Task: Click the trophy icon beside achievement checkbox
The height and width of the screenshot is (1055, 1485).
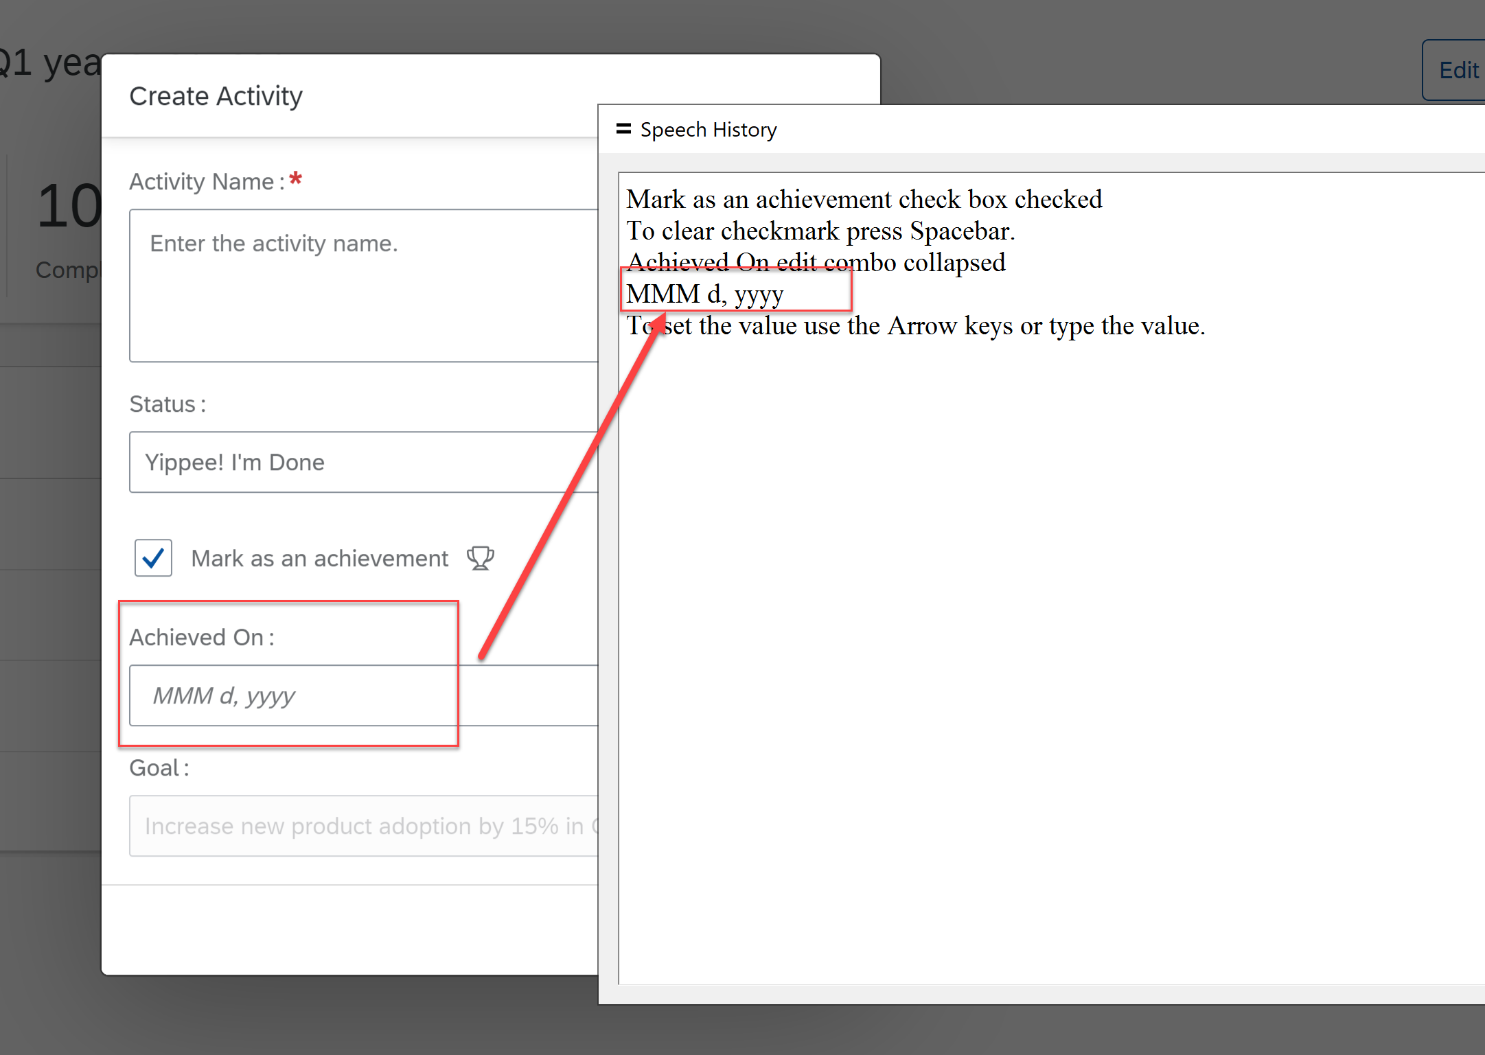Action: click(480, 557)
